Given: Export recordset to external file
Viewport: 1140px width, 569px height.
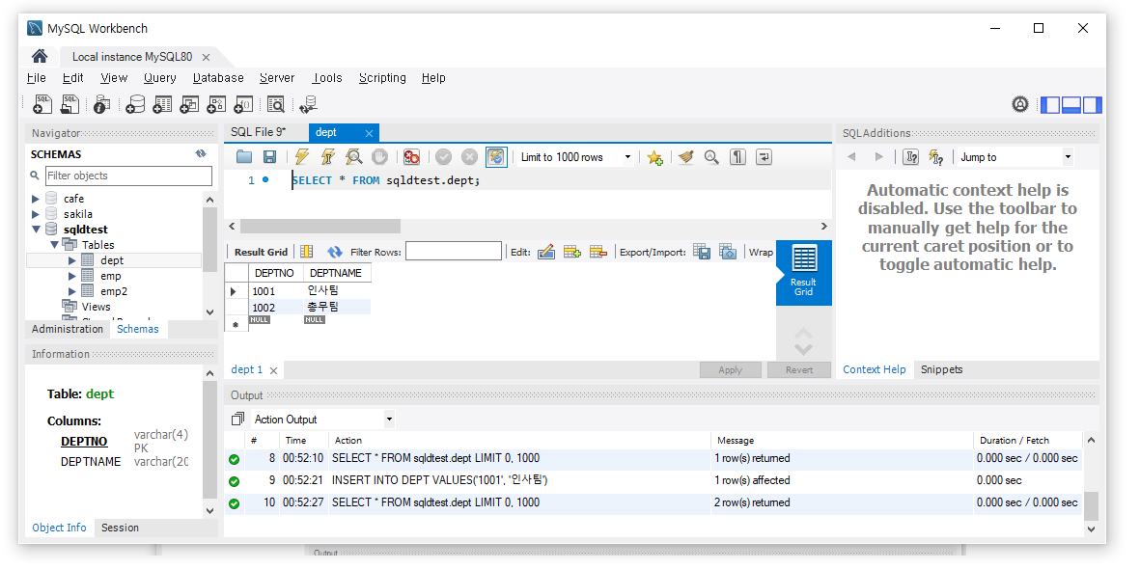Looking at the screenshot, I should pos(702,252).
